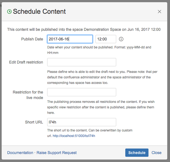Open the Documentation link
This screenshot has width=170, height=162.
point(20,153)
